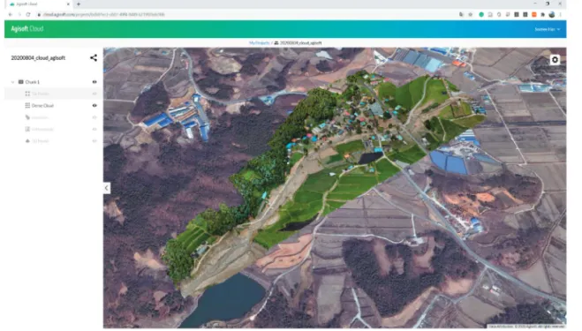Screen dimensions: 582x331
Task: Open the browser three-dot menu
Action: coord(560,14)
